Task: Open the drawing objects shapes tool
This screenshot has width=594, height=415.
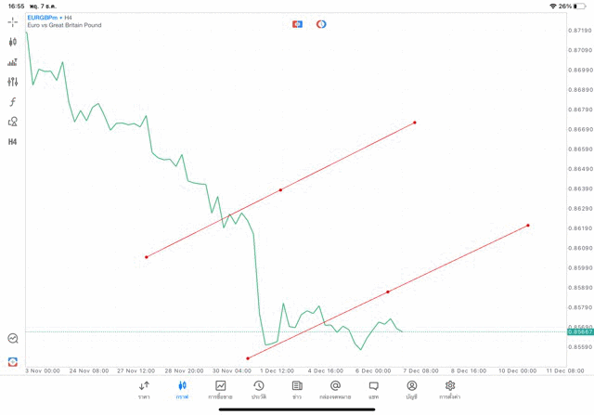Action: (x=13, y=121)
